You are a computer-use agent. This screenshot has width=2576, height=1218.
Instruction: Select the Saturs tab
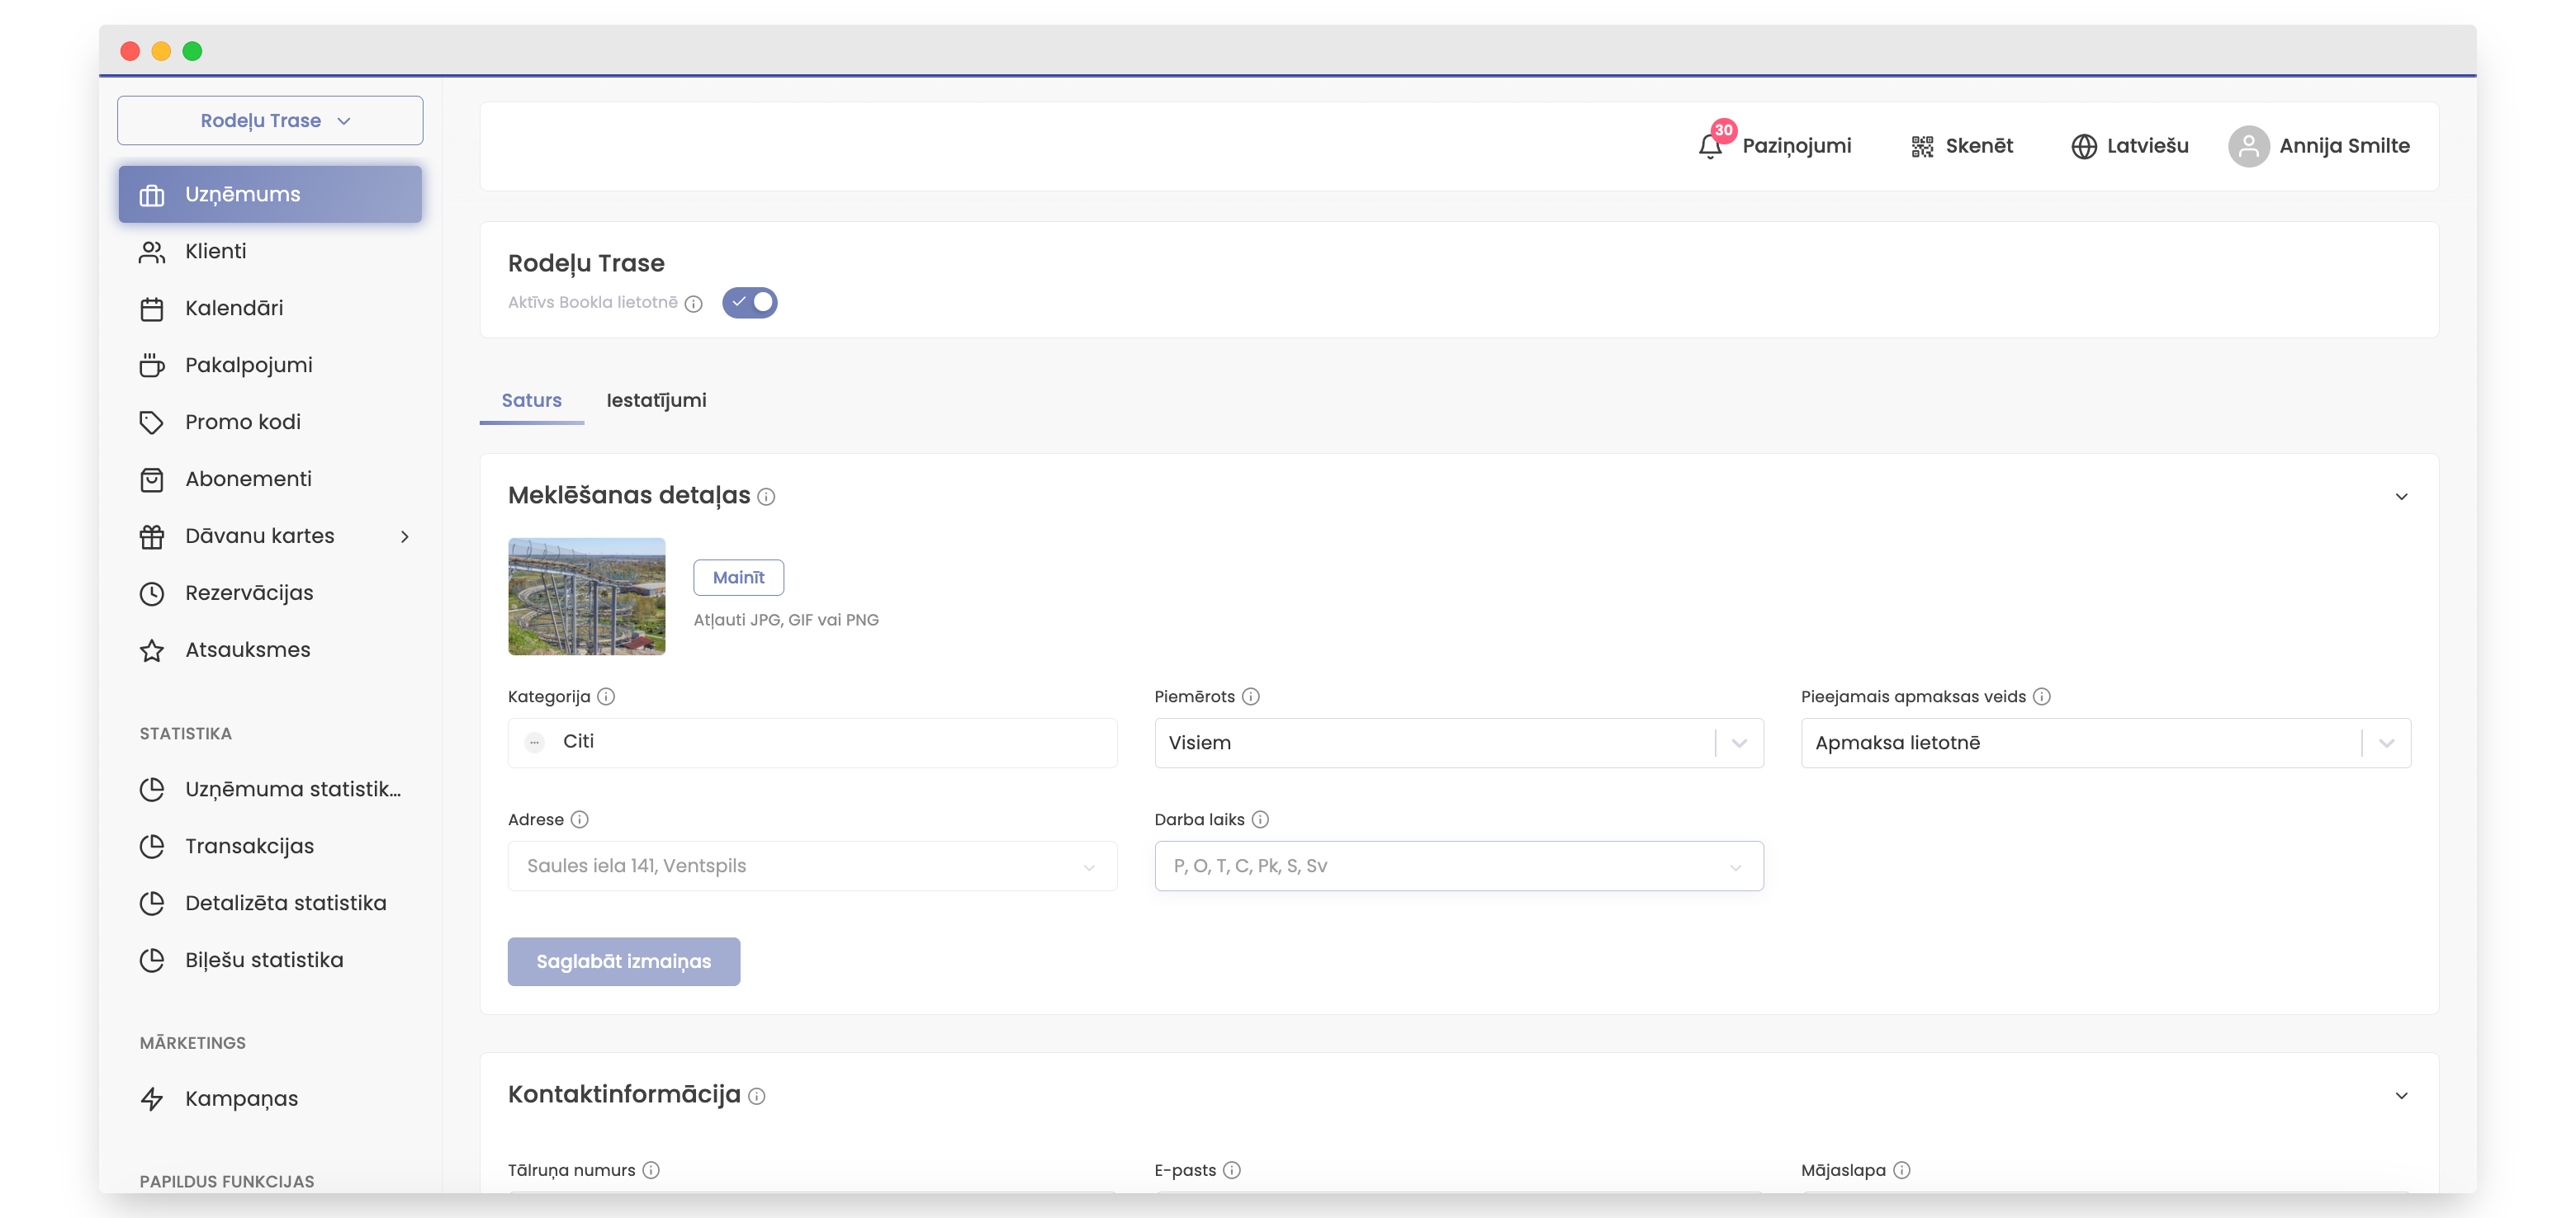531,399
